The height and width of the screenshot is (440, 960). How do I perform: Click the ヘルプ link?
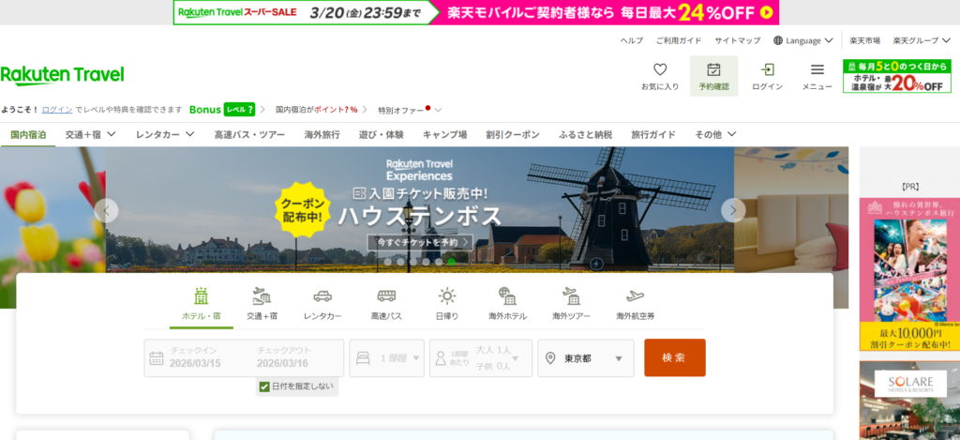(632, 40)
